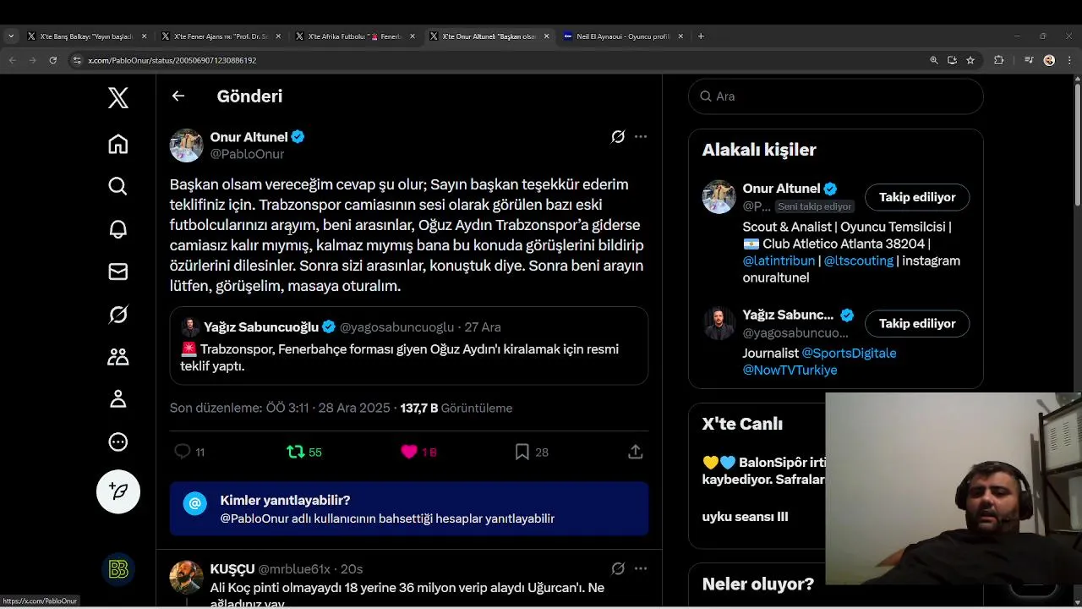This screenshot has height=609, width=1082.
Task: Unlike the post via the heart
Action: click(409, 453)
